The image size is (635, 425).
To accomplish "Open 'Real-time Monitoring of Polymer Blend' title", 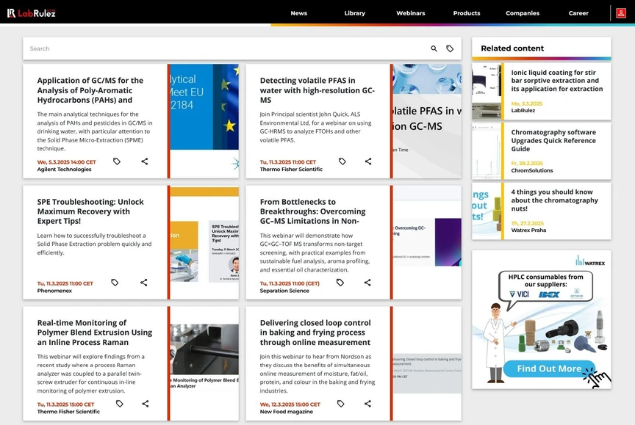I will 95,333.
